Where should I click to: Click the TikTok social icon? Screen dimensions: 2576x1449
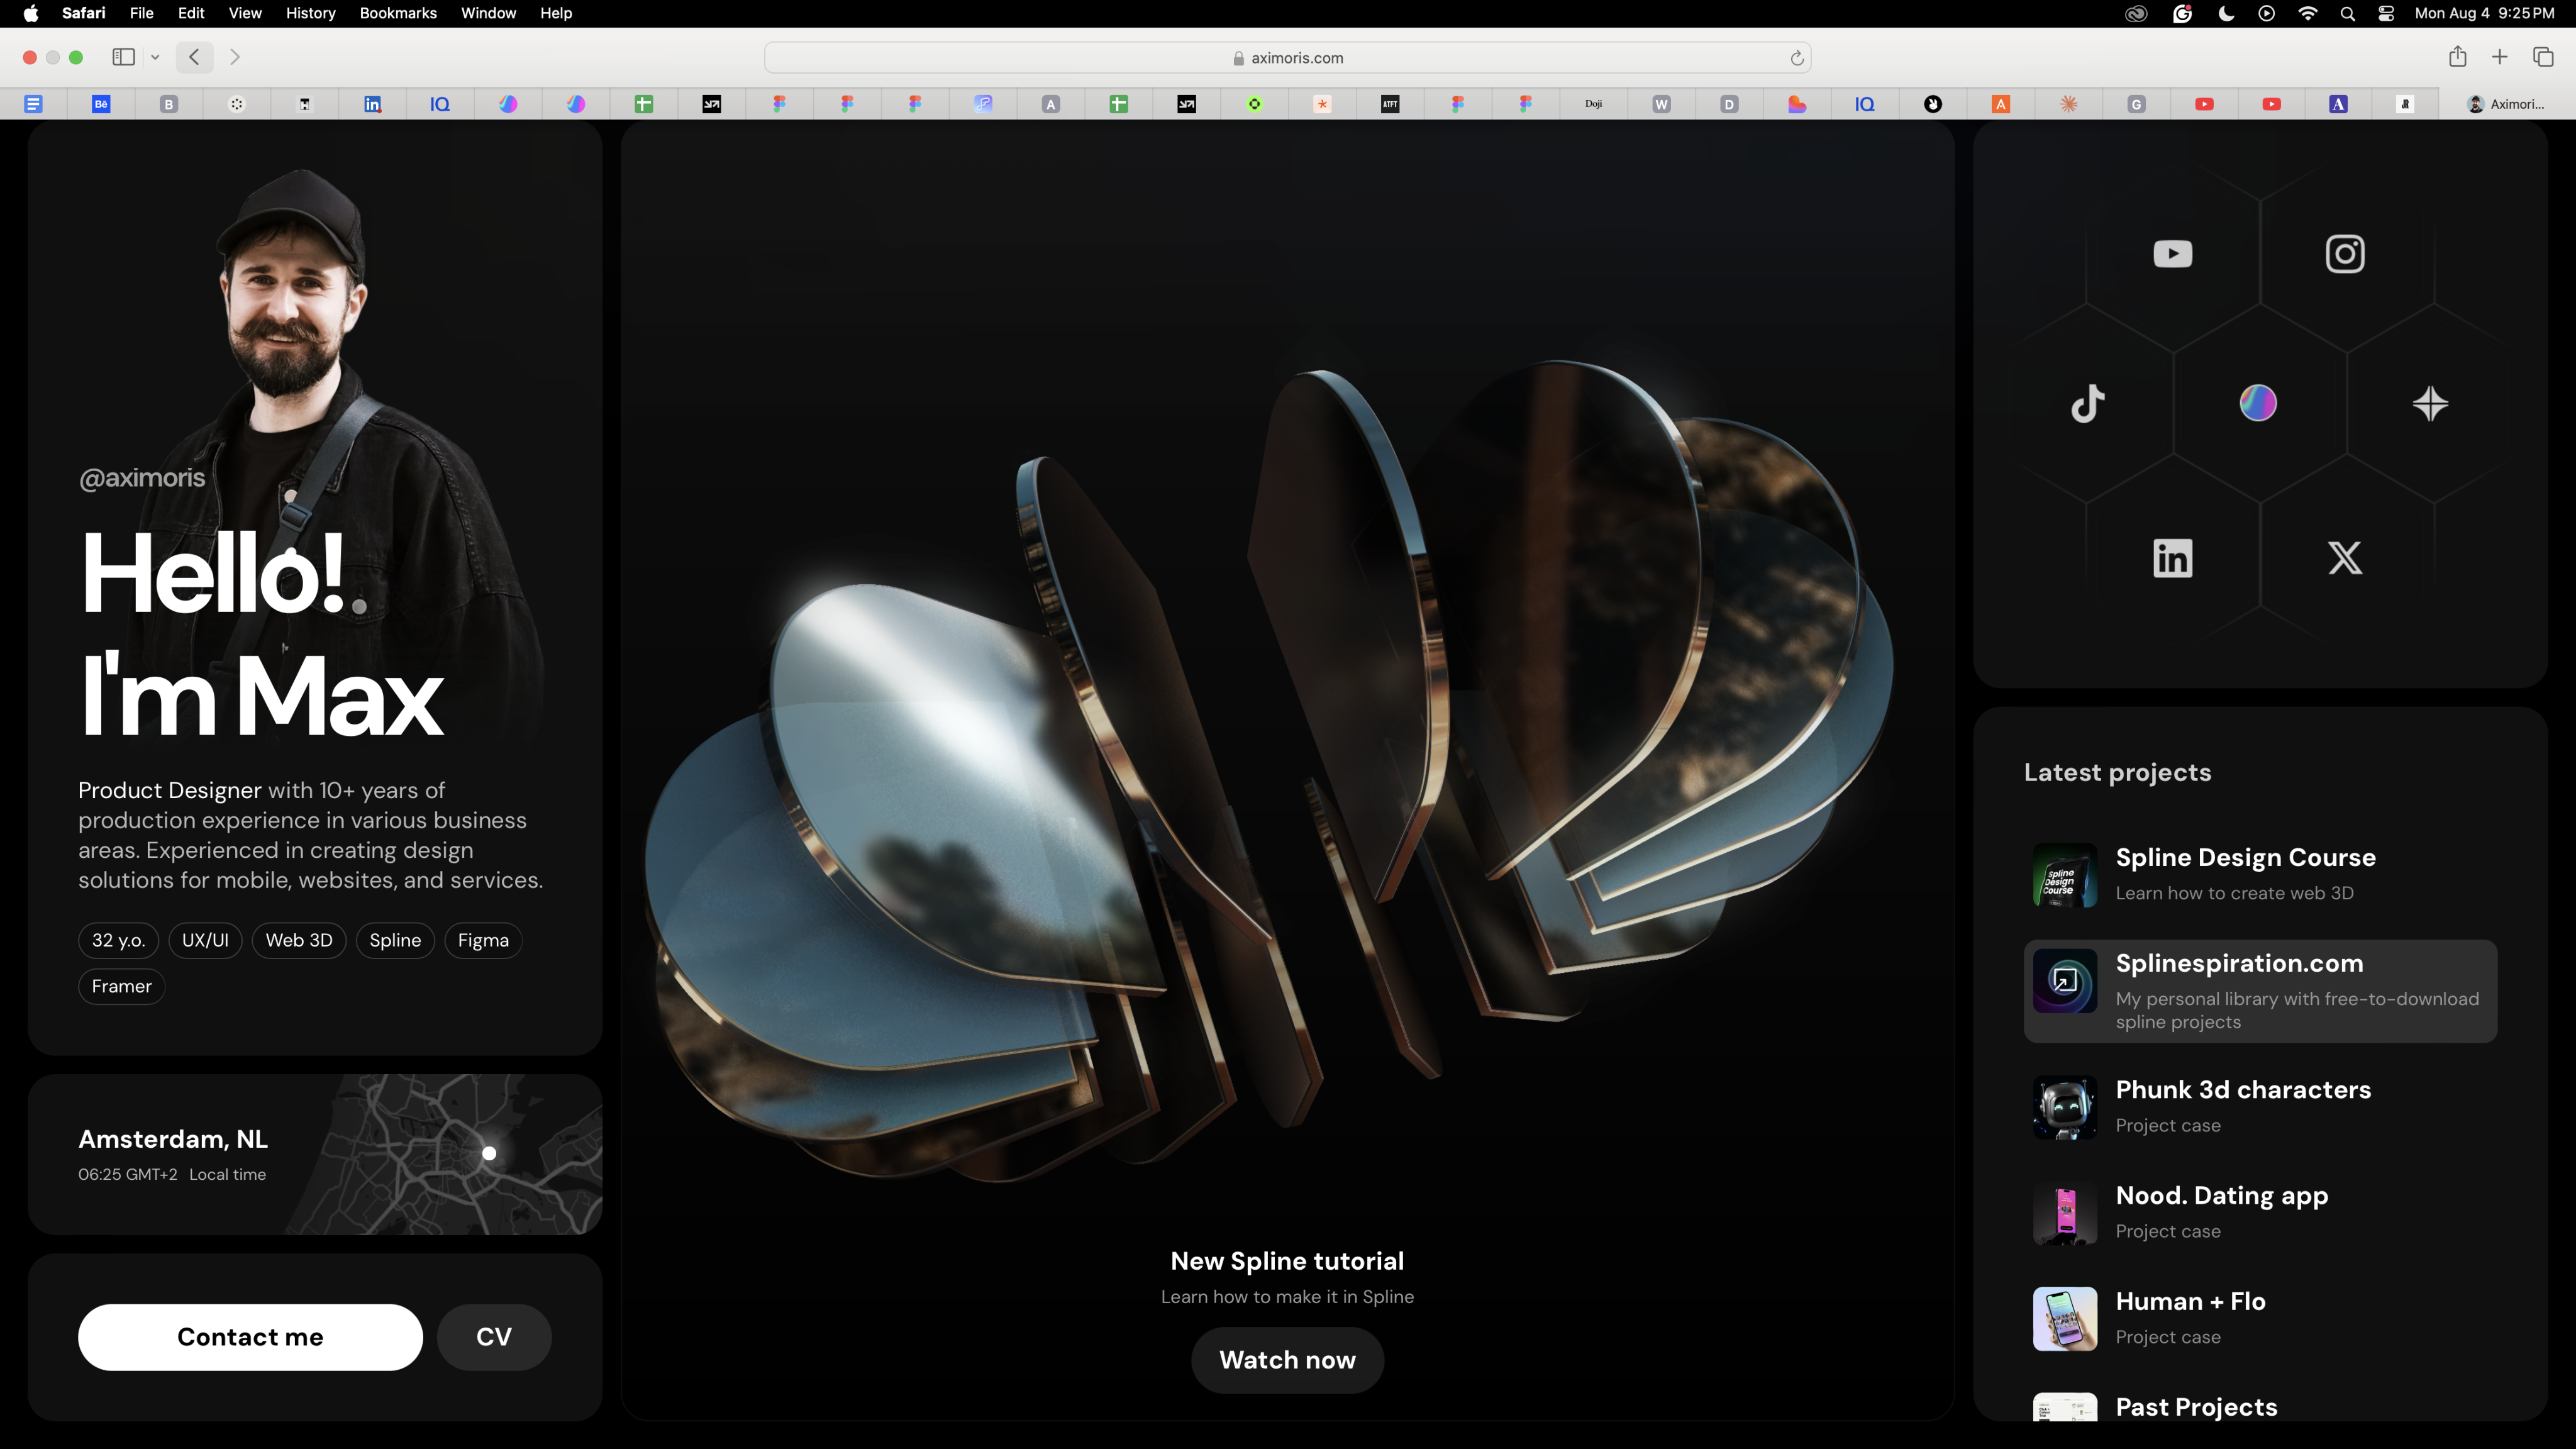[x=2087, y=404]
